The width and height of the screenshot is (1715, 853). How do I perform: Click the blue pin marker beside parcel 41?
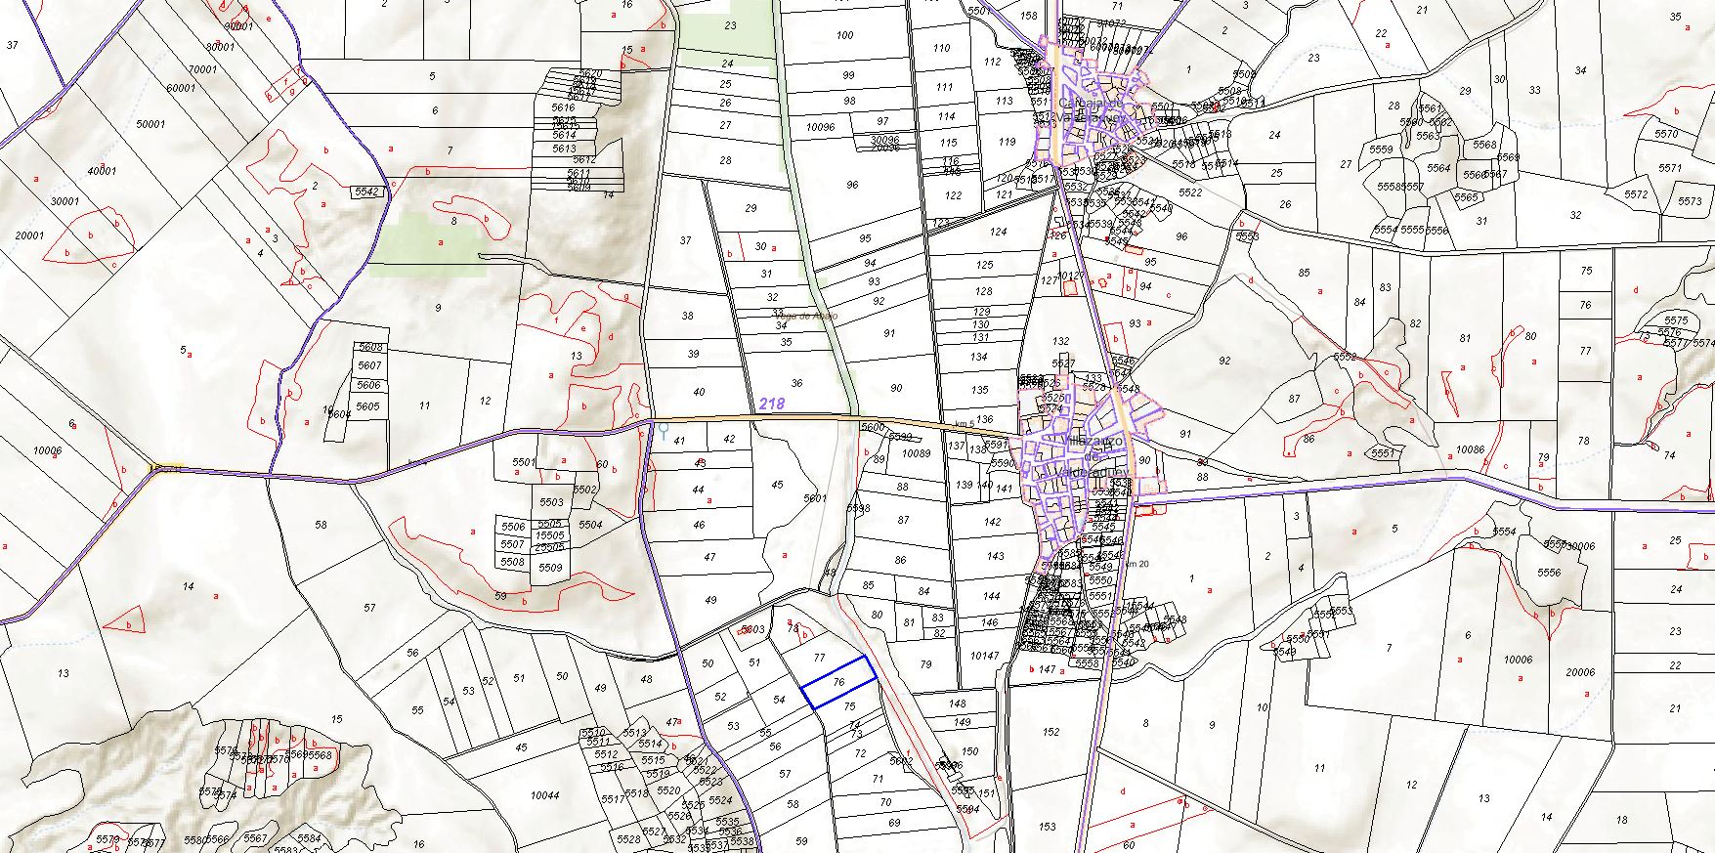(665, 429)
